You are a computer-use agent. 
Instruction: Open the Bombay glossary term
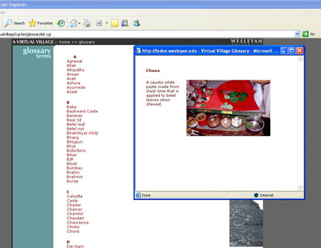click(74, 168)
